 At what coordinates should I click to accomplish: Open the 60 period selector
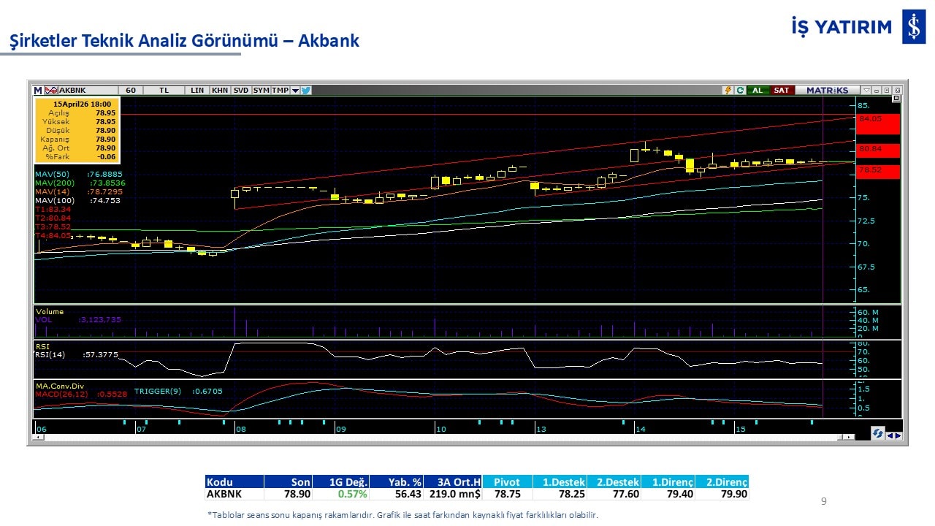pos(131,91)
